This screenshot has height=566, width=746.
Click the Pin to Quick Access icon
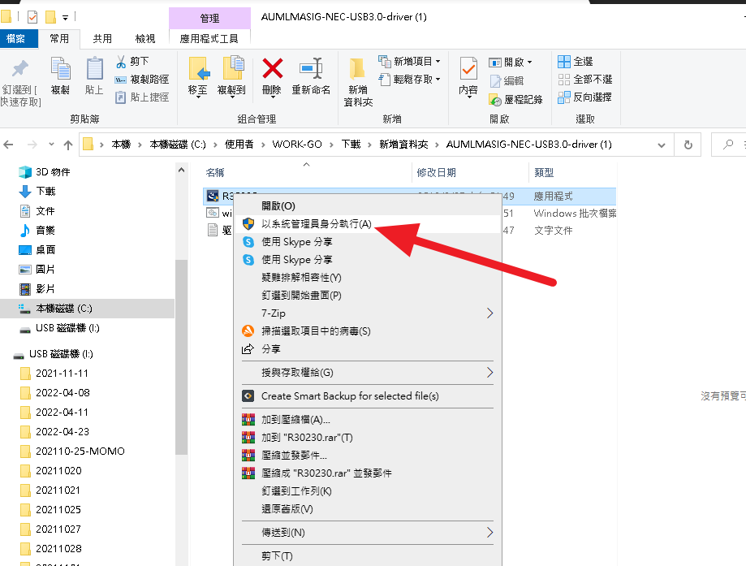click(x=20, y=69)
